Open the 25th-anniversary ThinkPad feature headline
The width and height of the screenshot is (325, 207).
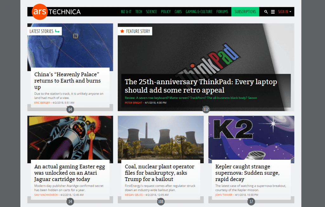pos(201,86)
